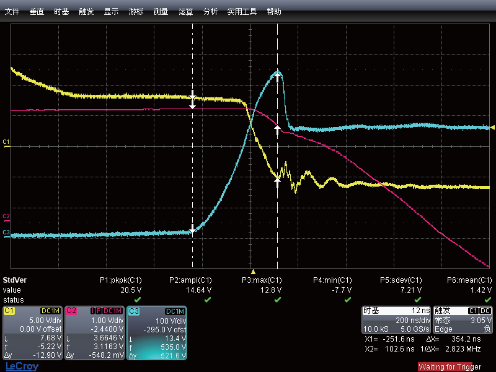Open the 时基 menu
This screenshot has height=372, width=496.
[x=61, y=12]
